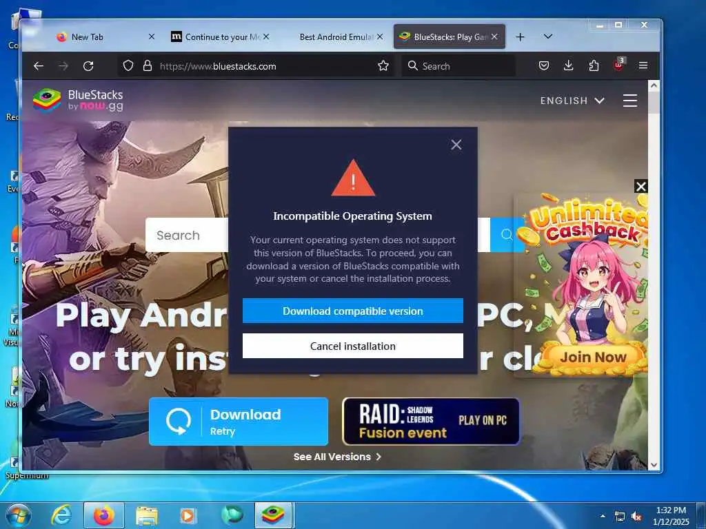
Task: Switch to the Best Android Emulator tab
Action: [334, 37]
